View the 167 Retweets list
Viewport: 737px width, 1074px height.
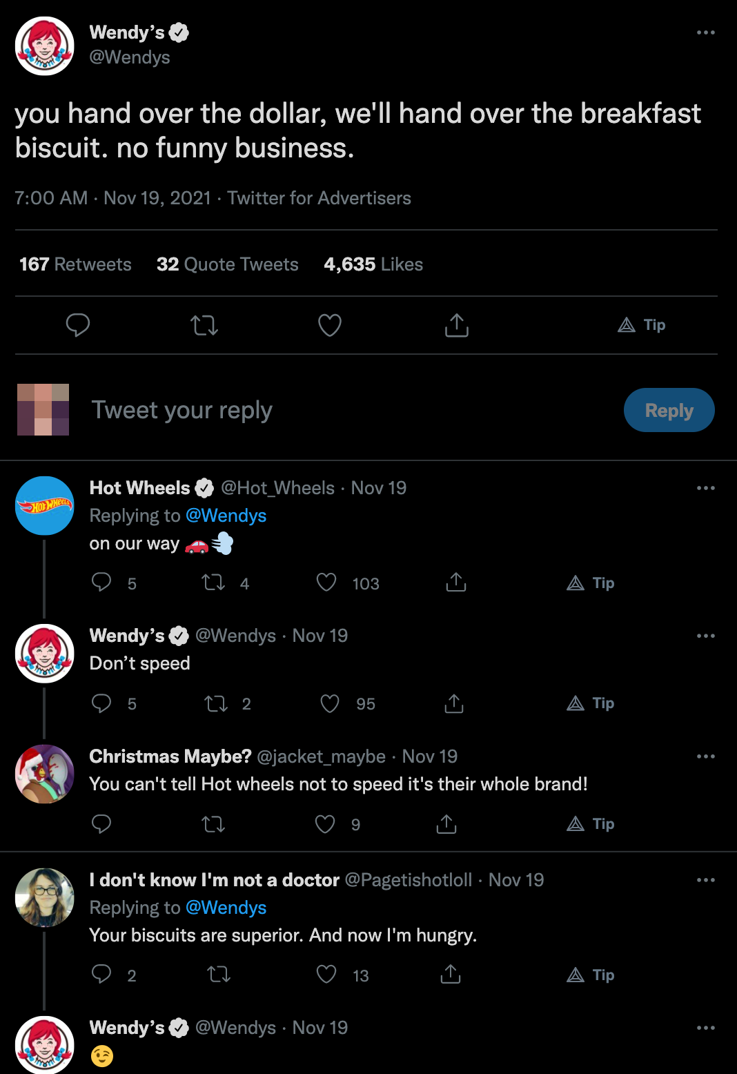pos(75,264)
